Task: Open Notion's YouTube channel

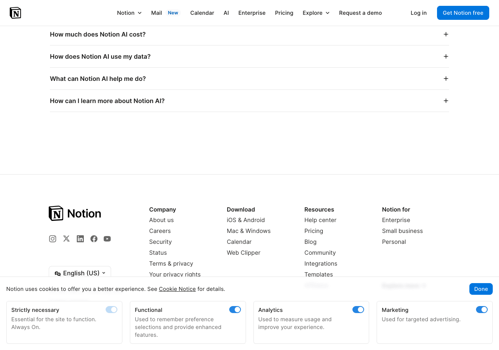Action: pos(107,238)
